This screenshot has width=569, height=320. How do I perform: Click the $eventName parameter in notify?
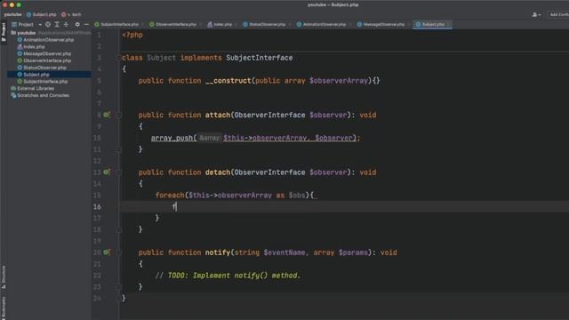click(284, 252)
